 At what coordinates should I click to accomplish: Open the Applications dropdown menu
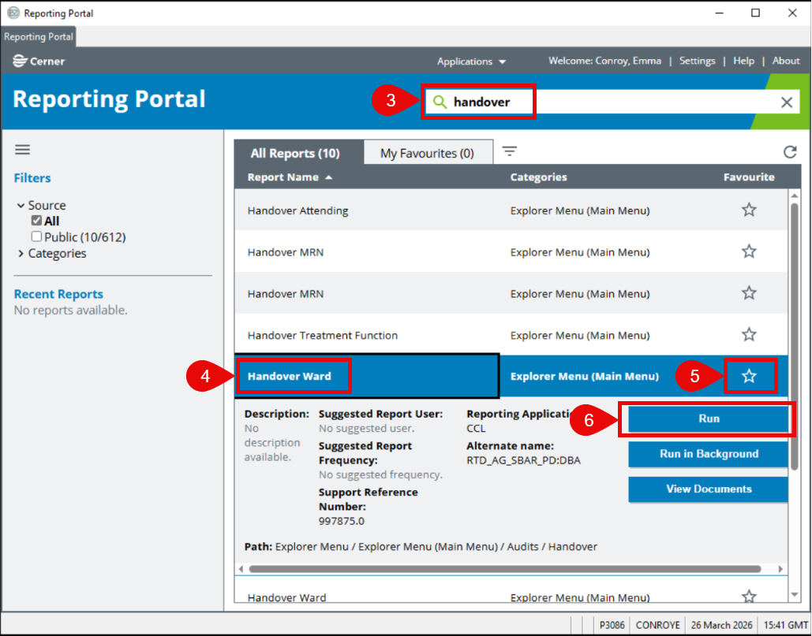(471, 61)
